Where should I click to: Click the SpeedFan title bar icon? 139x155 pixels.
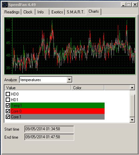click(x=5, y=5)
